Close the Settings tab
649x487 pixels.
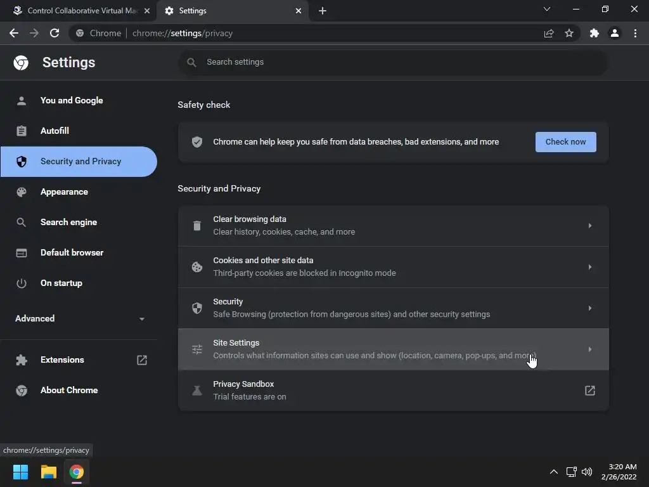(x=299, y=11)
